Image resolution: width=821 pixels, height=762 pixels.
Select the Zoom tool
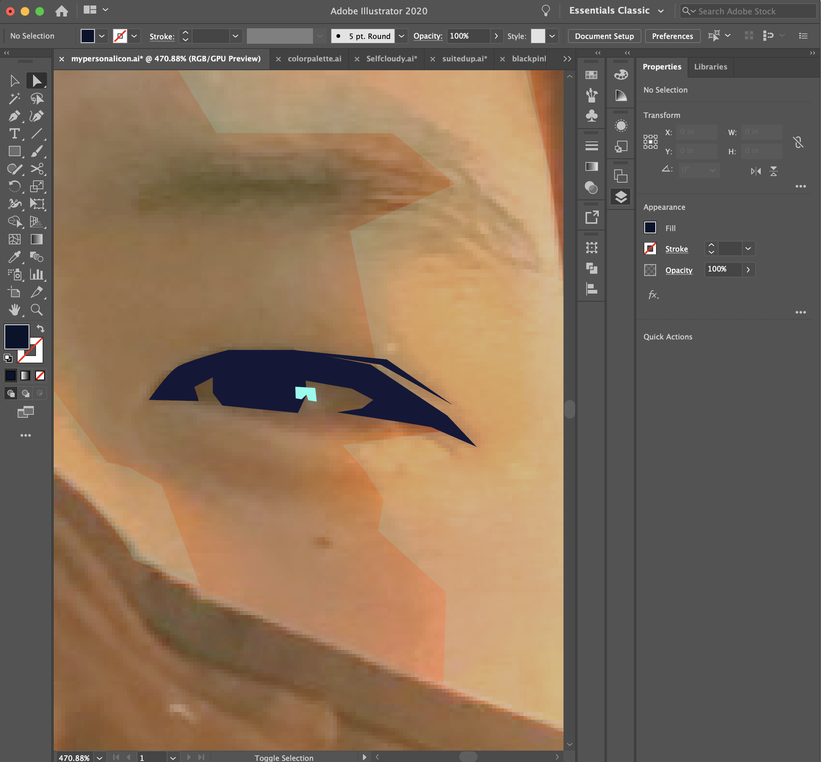37,310
